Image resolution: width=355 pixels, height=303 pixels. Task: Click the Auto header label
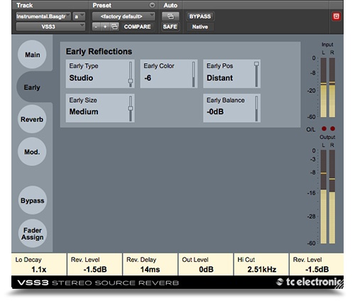[x=170, y=5]
